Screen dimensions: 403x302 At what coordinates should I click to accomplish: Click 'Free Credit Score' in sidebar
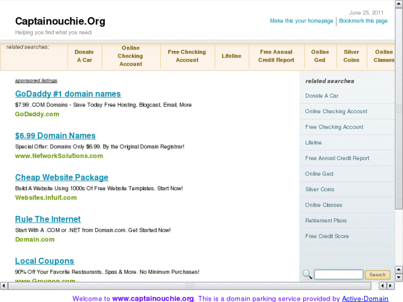pos(327,236)
